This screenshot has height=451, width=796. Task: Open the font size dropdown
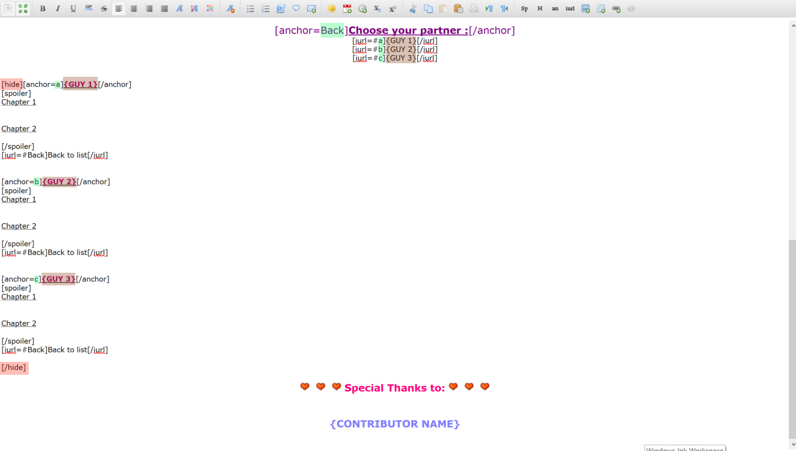194,9
